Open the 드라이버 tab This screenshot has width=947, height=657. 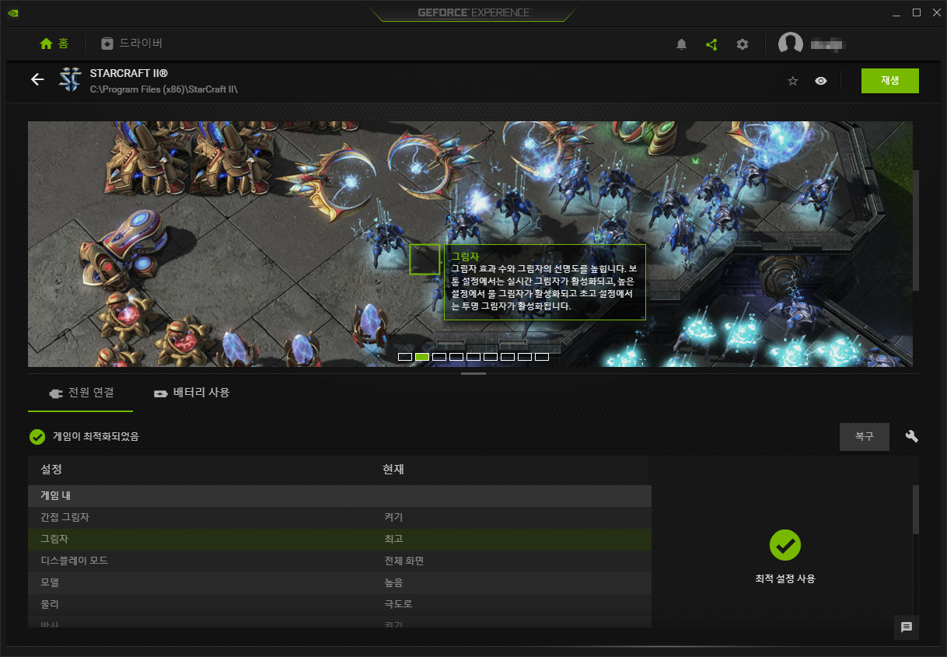pyautogui.click(x=131, y=44)
